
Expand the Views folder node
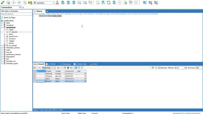pos(4,34)
